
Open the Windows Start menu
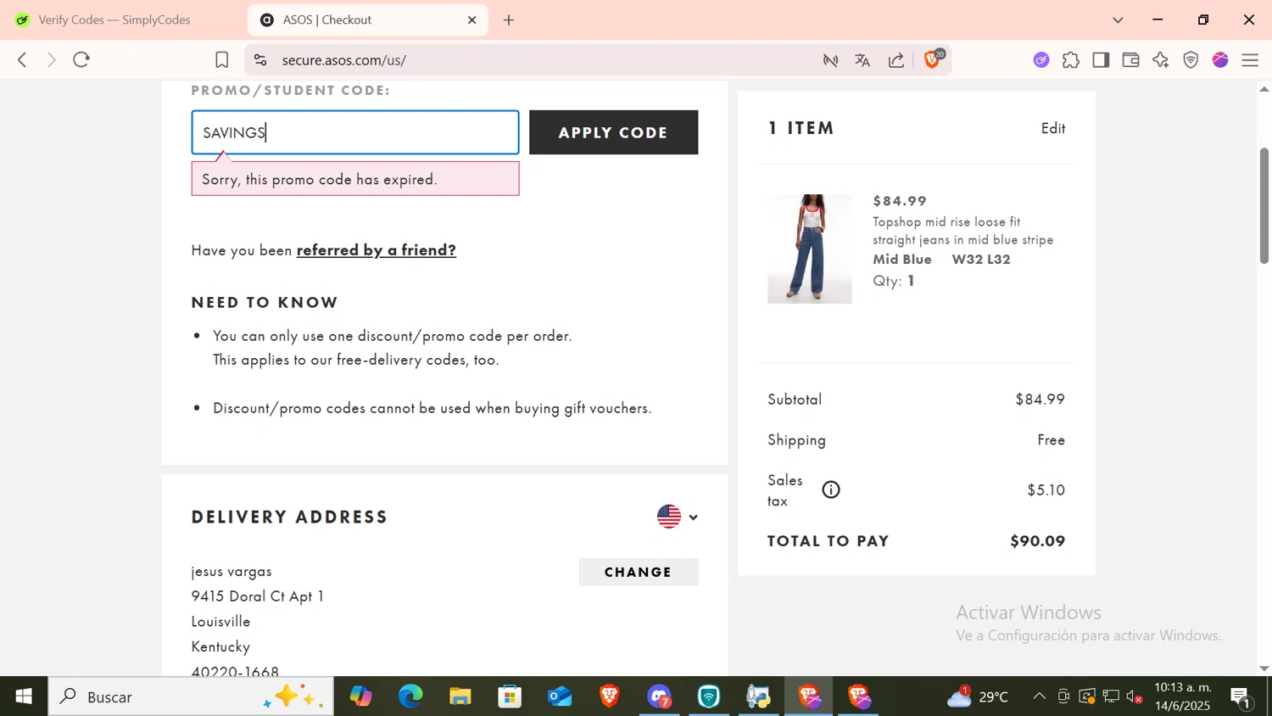coord(24,696)
